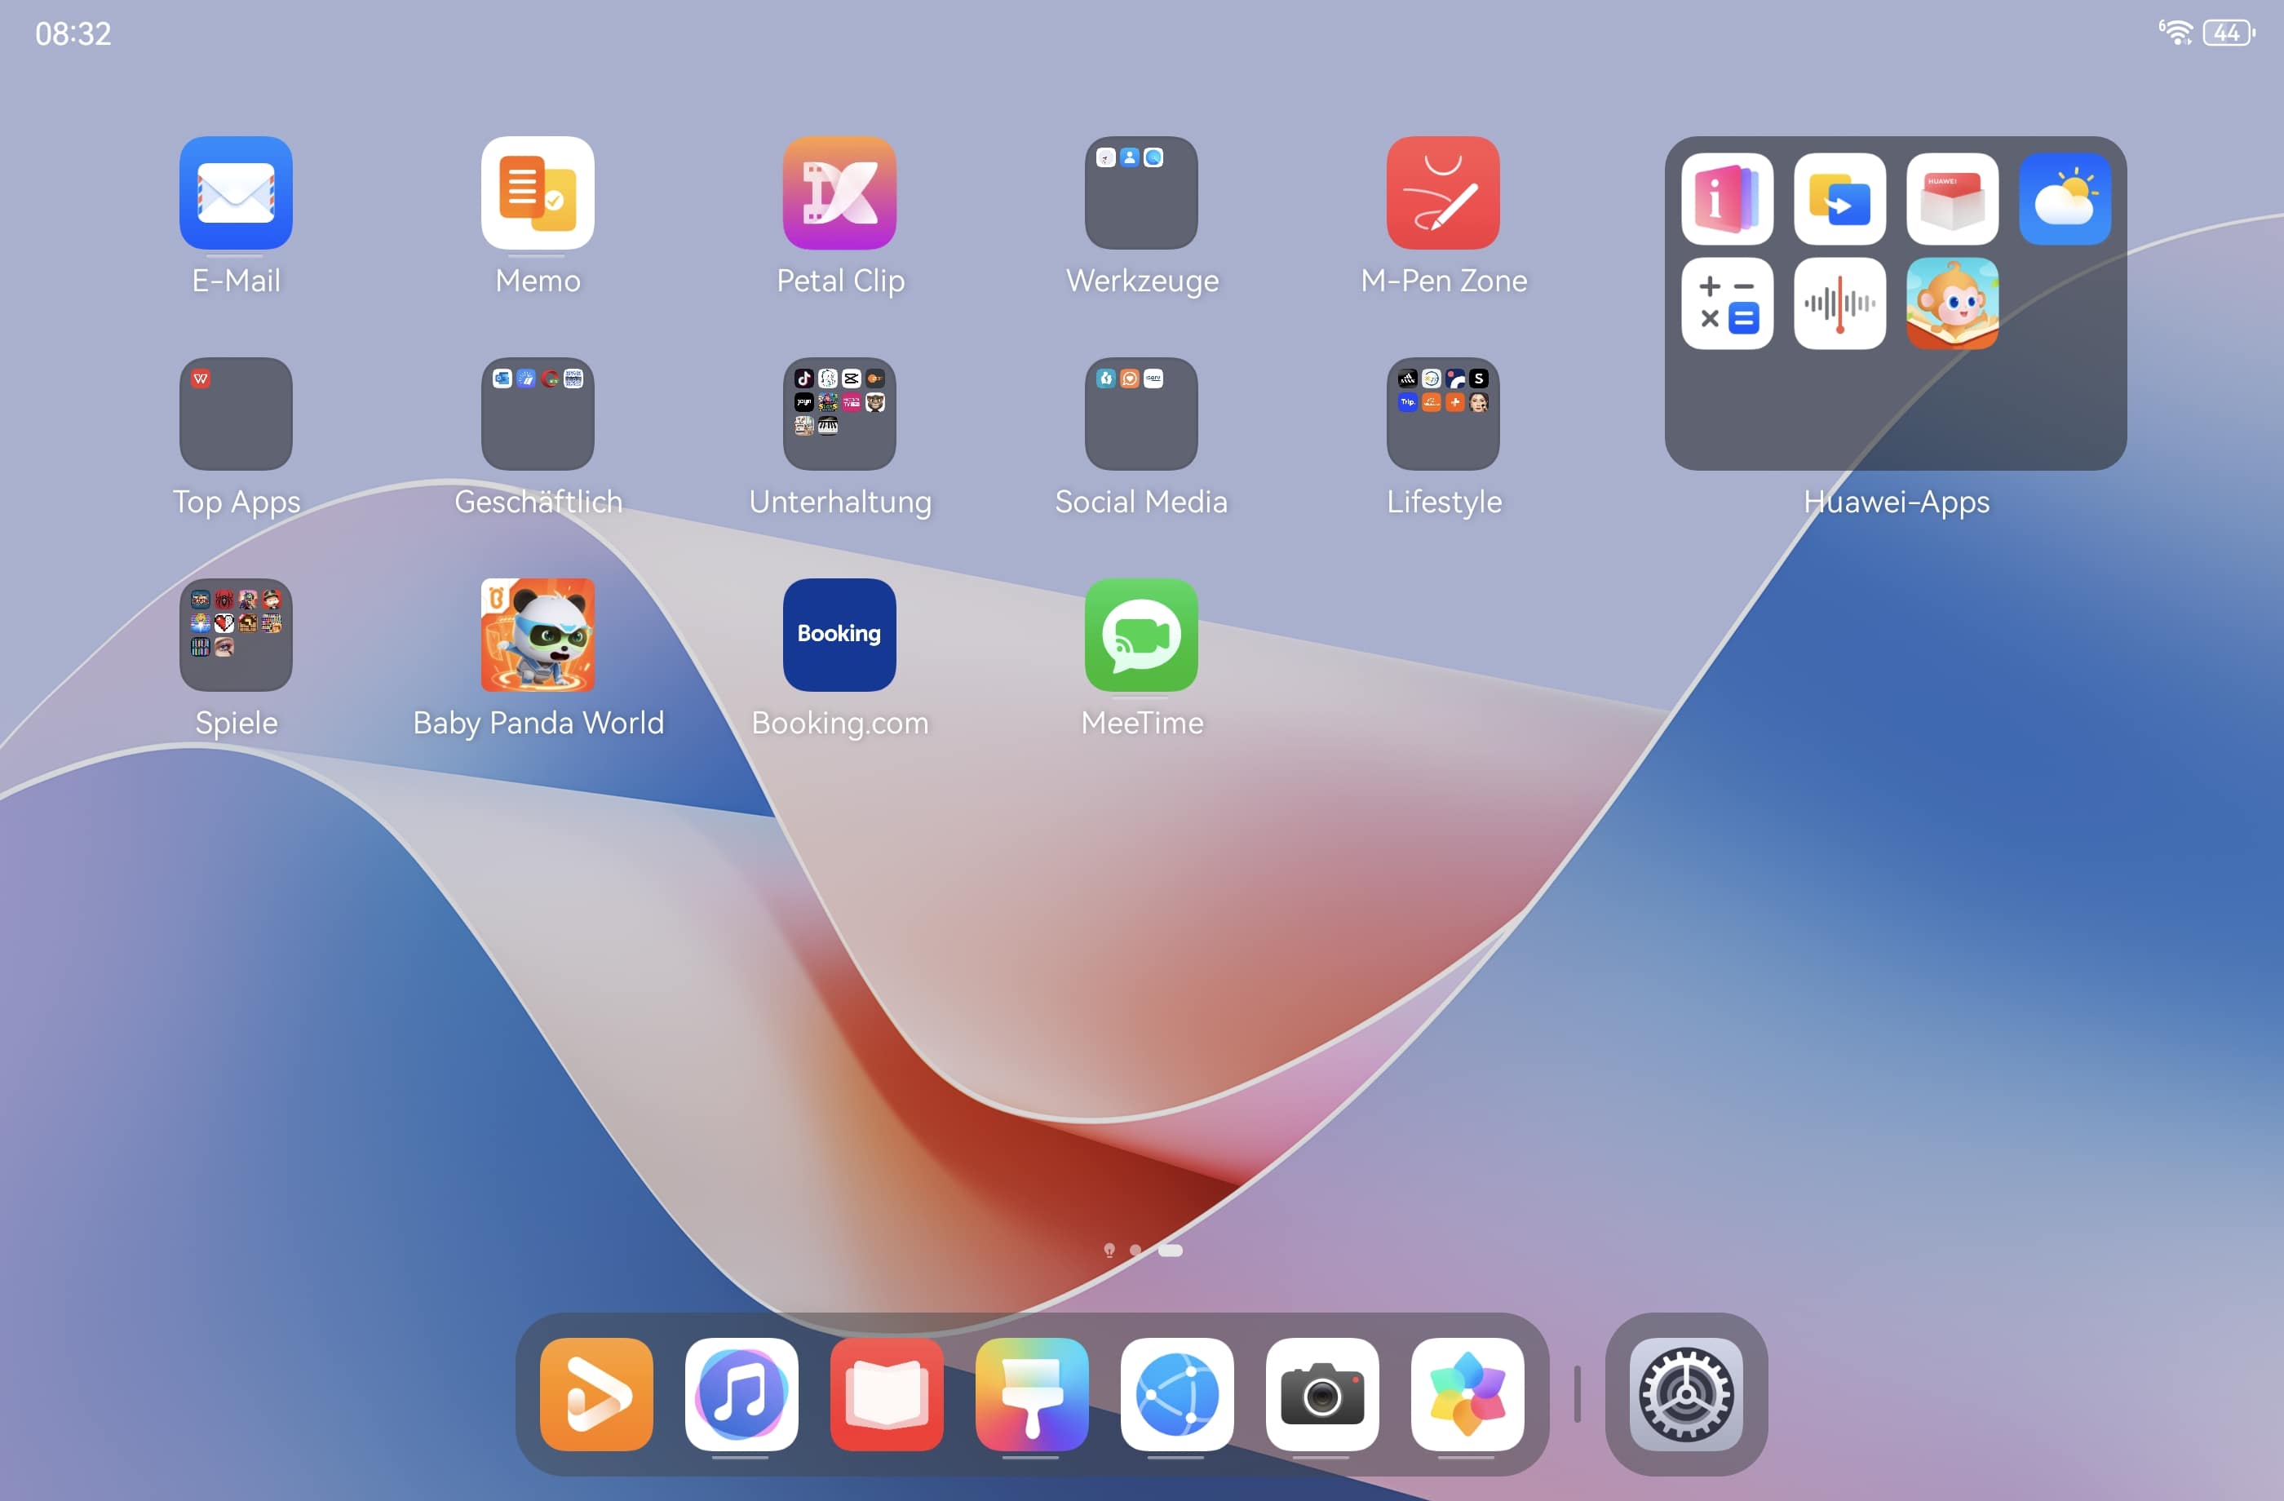The width and height of the screenshot is (2284, 1501).
Task: Open the Themes paintbrush app in dock
Action: pos(1032,1393)
